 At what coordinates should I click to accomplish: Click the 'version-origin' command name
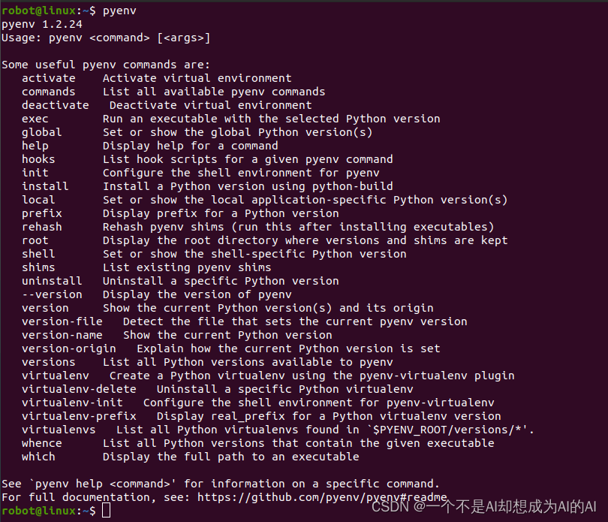[69, 349]
